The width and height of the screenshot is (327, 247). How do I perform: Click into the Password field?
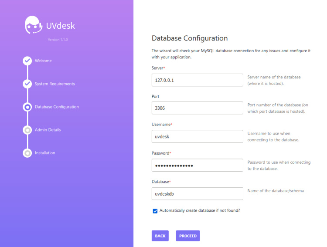point(197,165)
